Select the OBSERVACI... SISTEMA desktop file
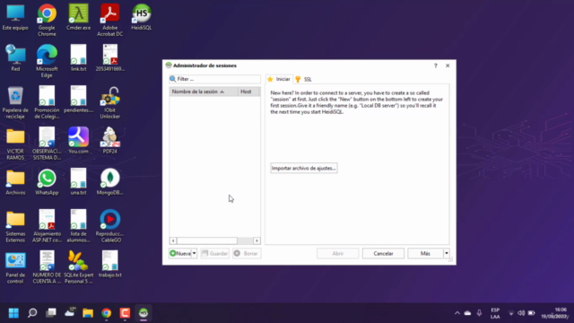Screen dimensions: 574x323 47,144
